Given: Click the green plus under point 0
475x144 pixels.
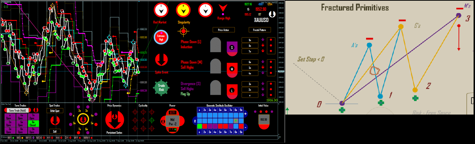Looking at the screenshot, I should coord(342,110).
